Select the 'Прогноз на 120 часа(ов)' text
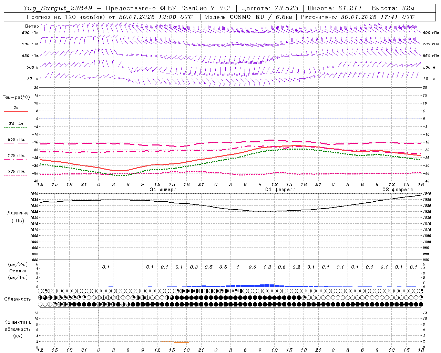441x353 pixels. 66,17
